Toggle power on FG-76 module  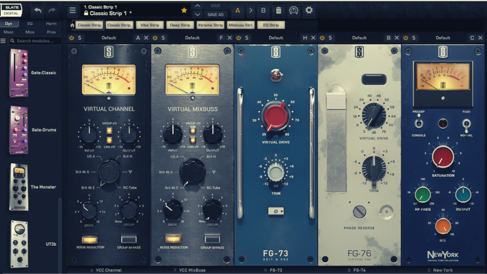[x=322, y=38]
